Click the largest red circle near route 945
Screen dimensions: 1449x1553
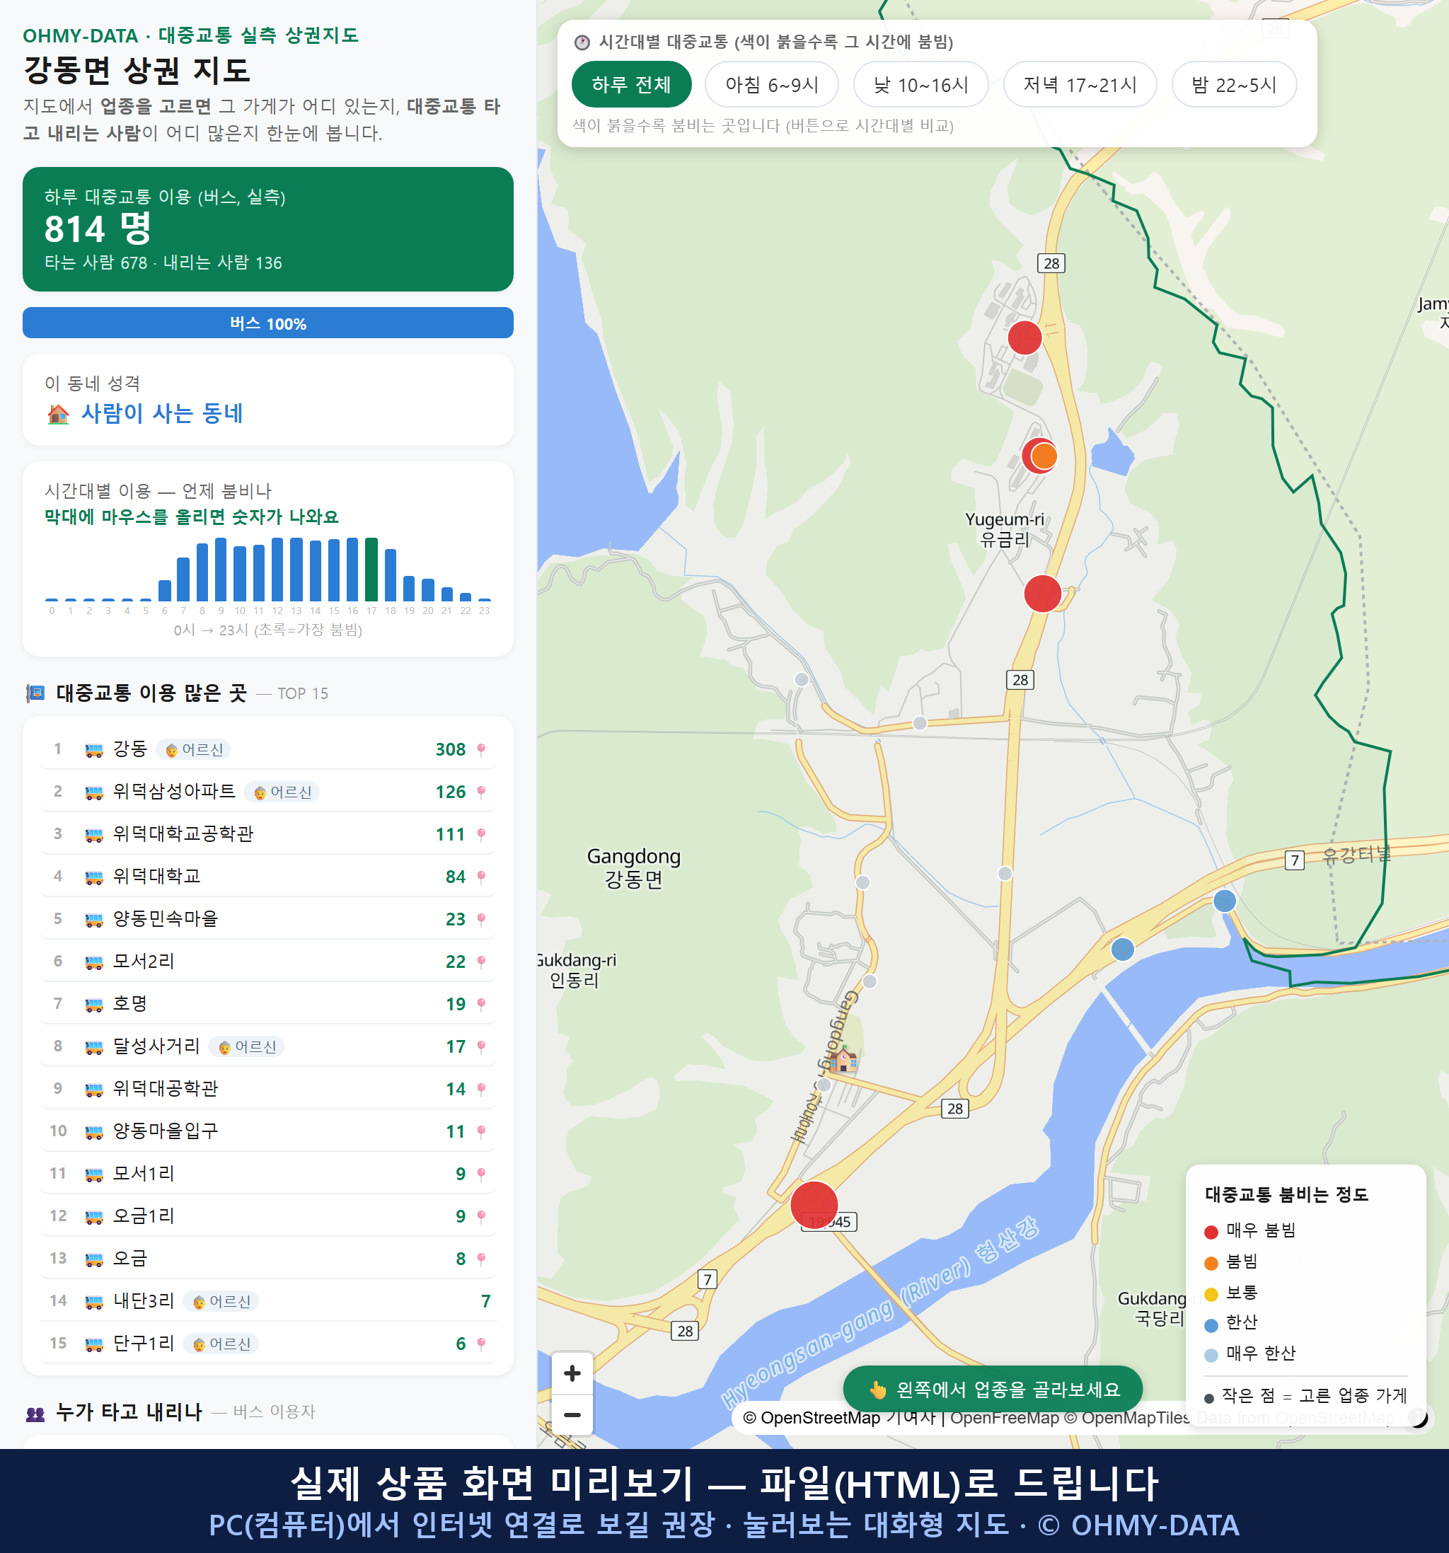(x=814, y=1205)
